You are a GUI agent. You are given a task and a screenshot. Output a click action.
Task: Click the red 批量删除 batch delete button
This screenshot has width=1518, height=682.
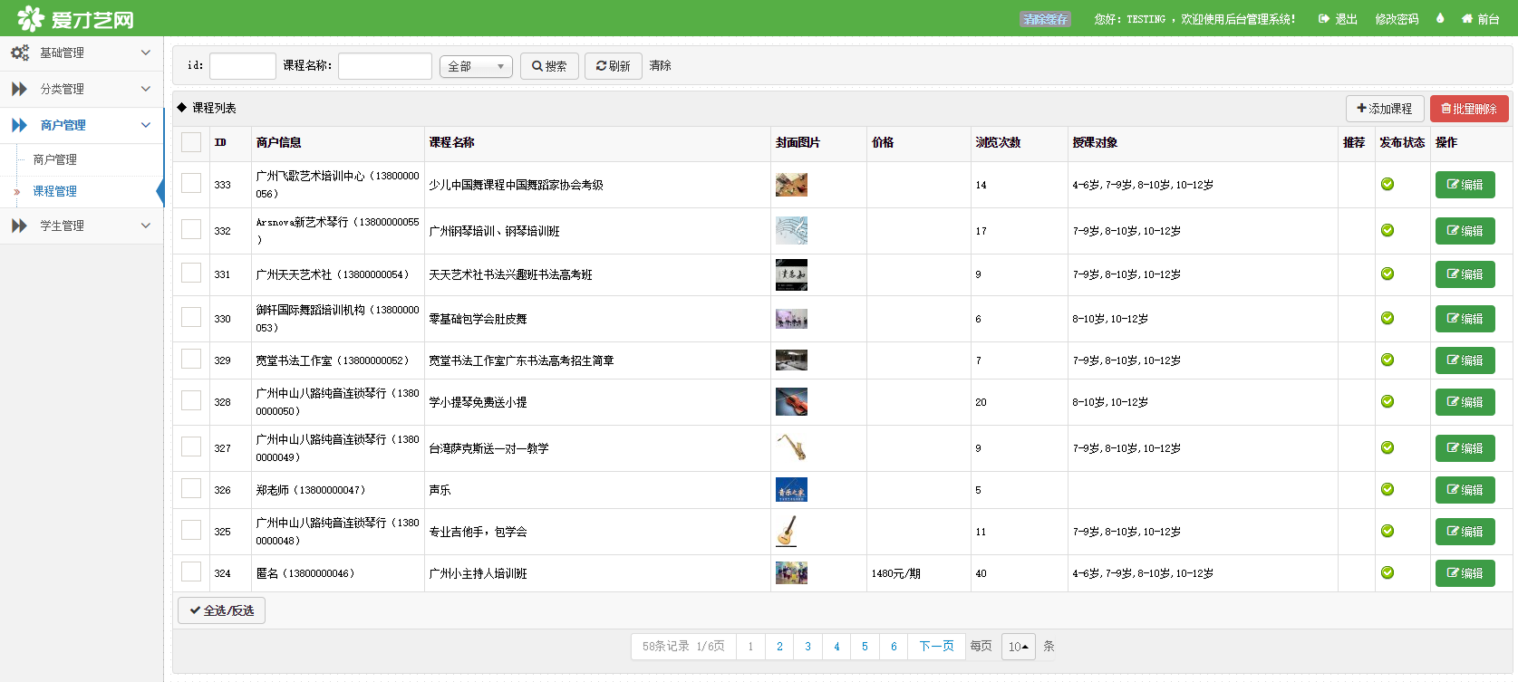[1469, 109]
